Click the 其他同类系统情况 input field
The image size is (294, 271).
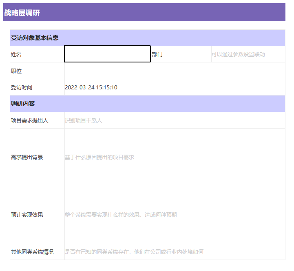pos(175,252)
